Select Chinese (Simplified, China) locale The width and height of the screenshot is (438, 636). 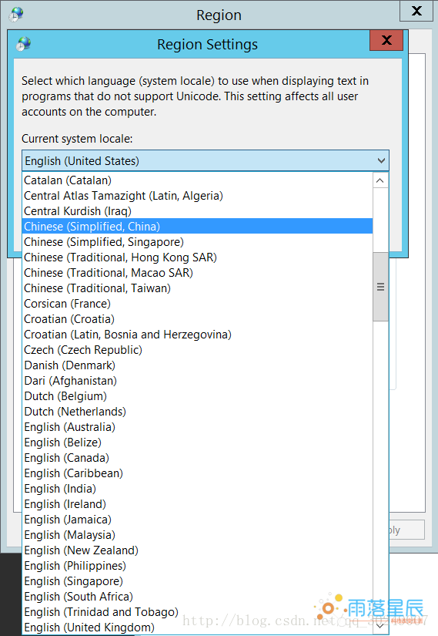(x=197, y=227)
